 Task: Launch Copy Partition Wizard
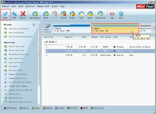pos(19,29)
